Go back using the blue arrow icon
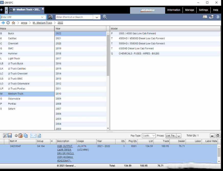 [3, 23]
